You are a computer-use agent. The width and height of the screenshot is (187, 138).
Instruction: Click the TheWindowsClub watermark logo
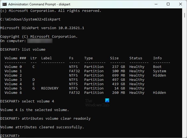click(x=97, y=103)
